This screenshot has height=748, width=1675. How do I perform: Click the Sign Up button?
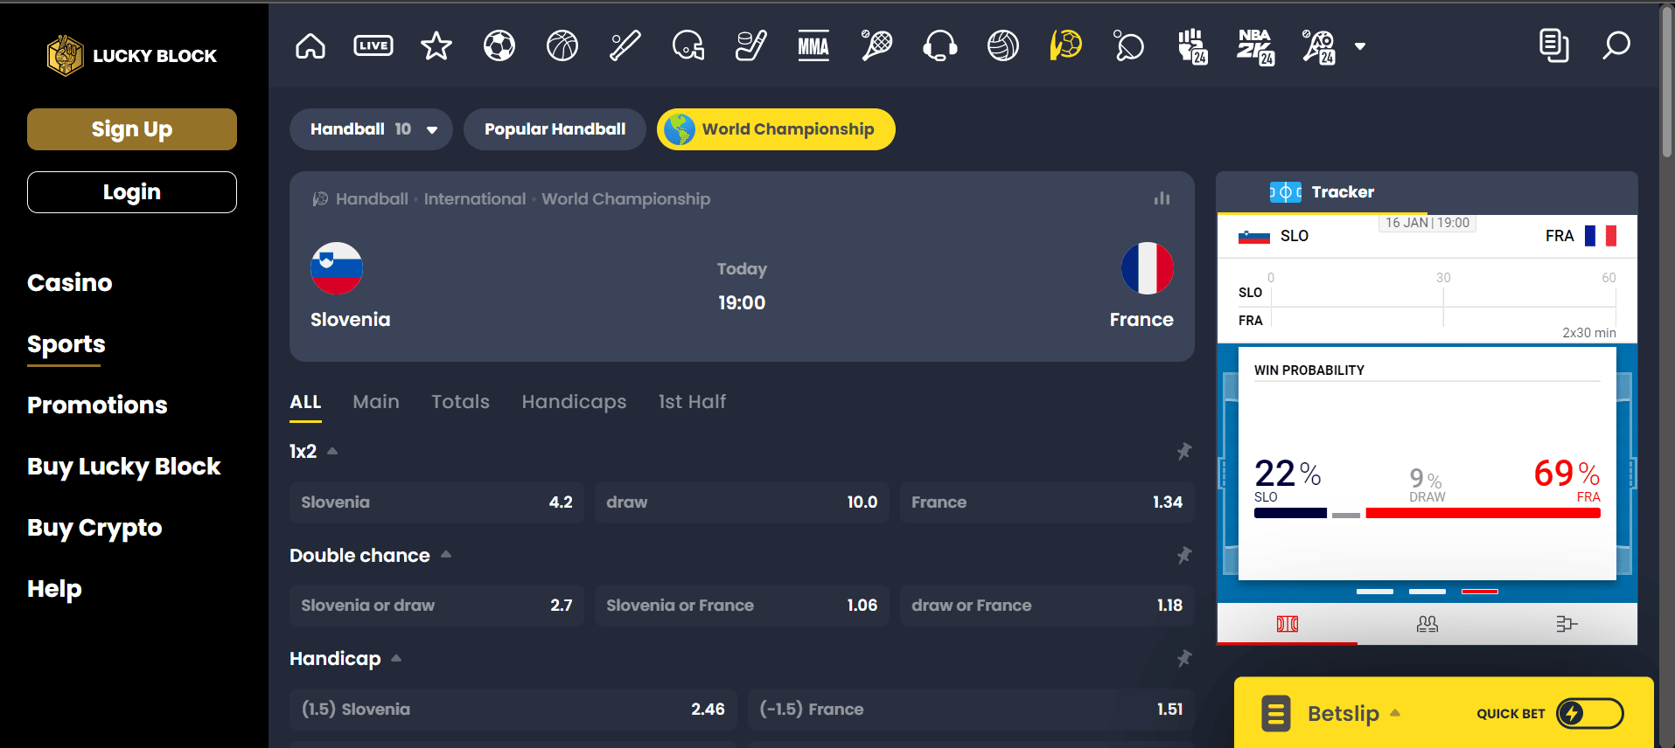point(132,129)
